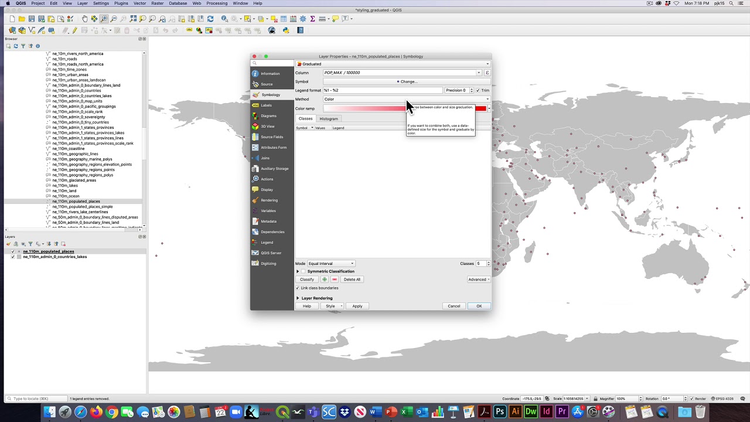Click the Save Project toolbar icon

(33, 19)
